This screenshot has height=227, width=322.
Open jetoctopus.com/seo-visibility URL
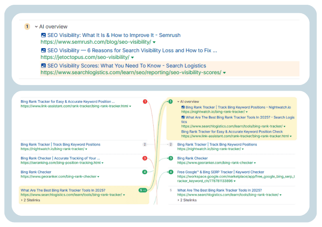85,57
